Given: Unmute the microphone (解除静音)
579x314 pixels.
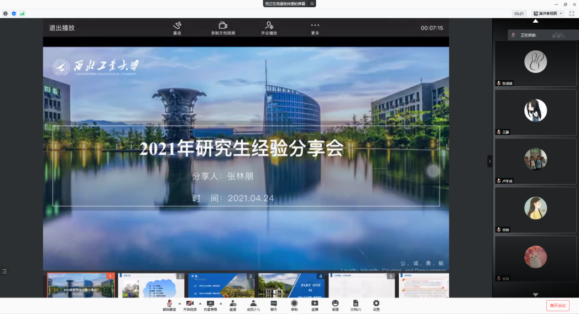Looking at the screenshot, I should [x=169, y=306].
